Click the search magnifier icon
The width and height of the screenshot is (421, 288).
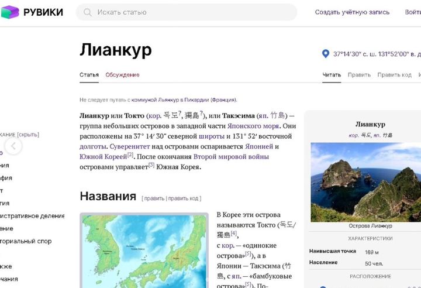tap(88, 12)
